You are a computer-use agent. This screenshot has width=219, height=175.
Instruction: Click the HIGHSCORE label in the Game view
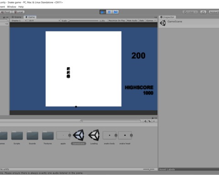(x=139, y=87)
